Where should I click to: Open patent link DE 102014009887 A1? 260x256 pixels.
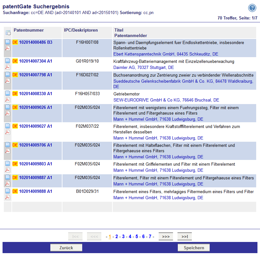point(32,178)
